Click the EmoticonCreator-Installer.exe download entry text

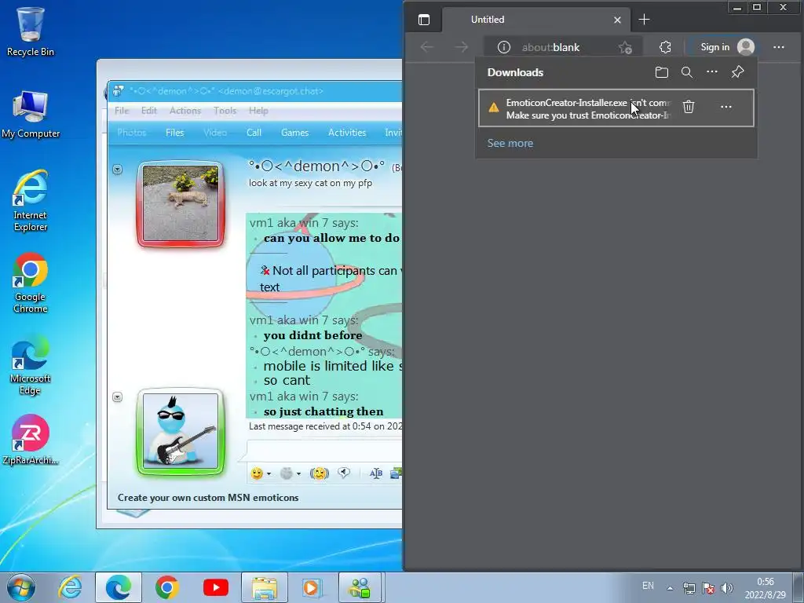588,108
